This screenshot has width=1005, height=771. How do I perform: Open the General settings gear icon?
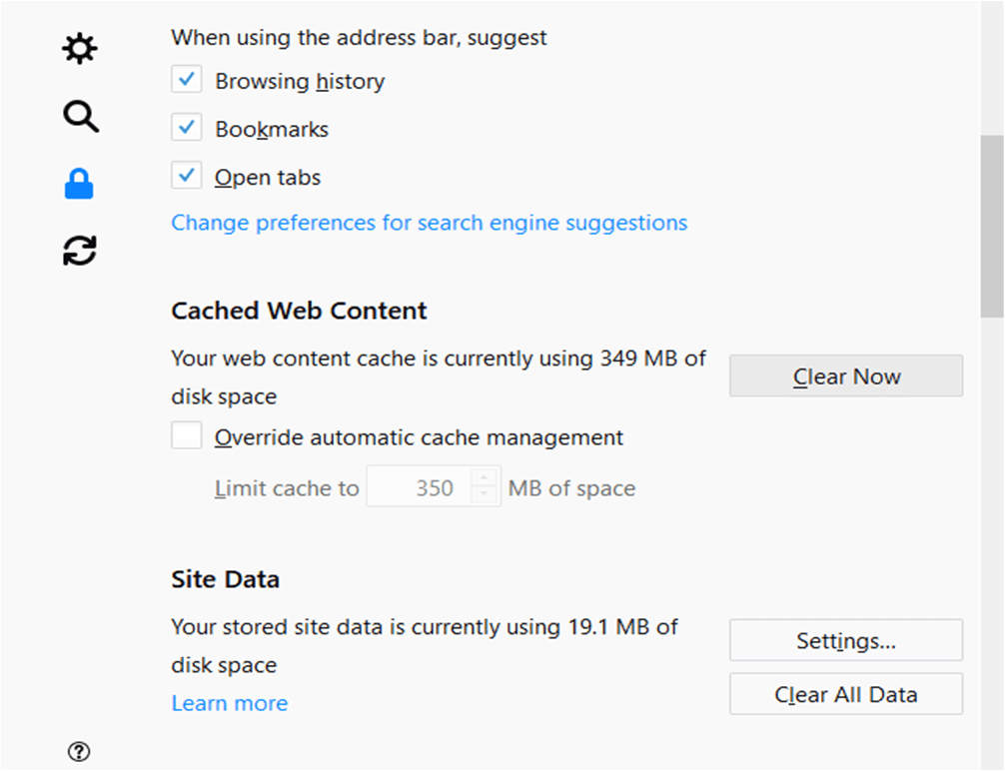click(80, 49)
